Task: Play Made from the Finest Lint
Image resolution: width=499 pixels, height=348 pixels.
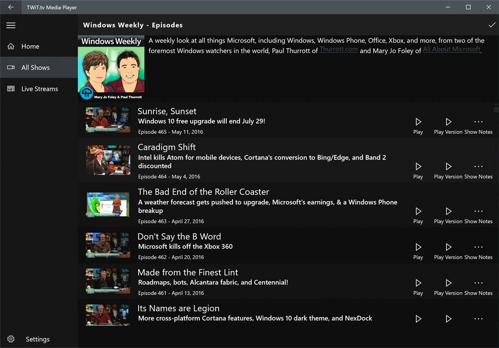Action: tap(418, 287)
